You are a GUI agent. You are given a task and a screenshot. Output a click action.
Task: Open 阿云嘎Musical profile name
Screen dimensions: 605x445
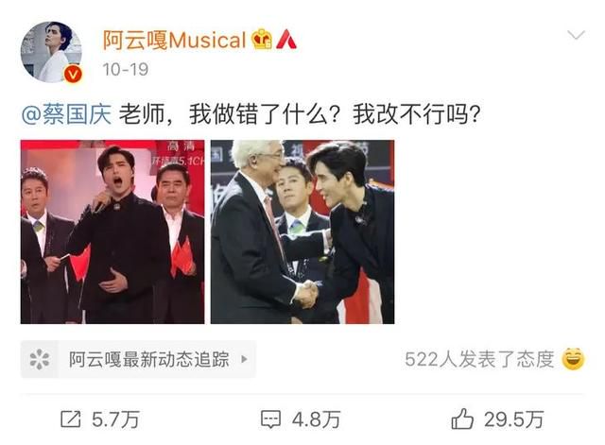[174, 40]
